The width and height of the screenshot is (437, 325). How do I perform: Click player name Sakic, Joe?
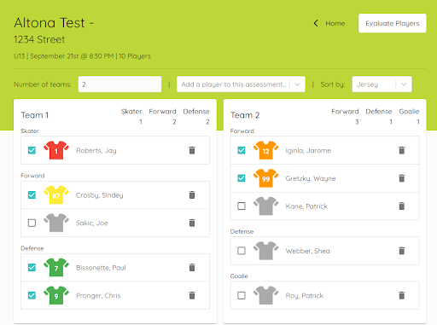92,223
